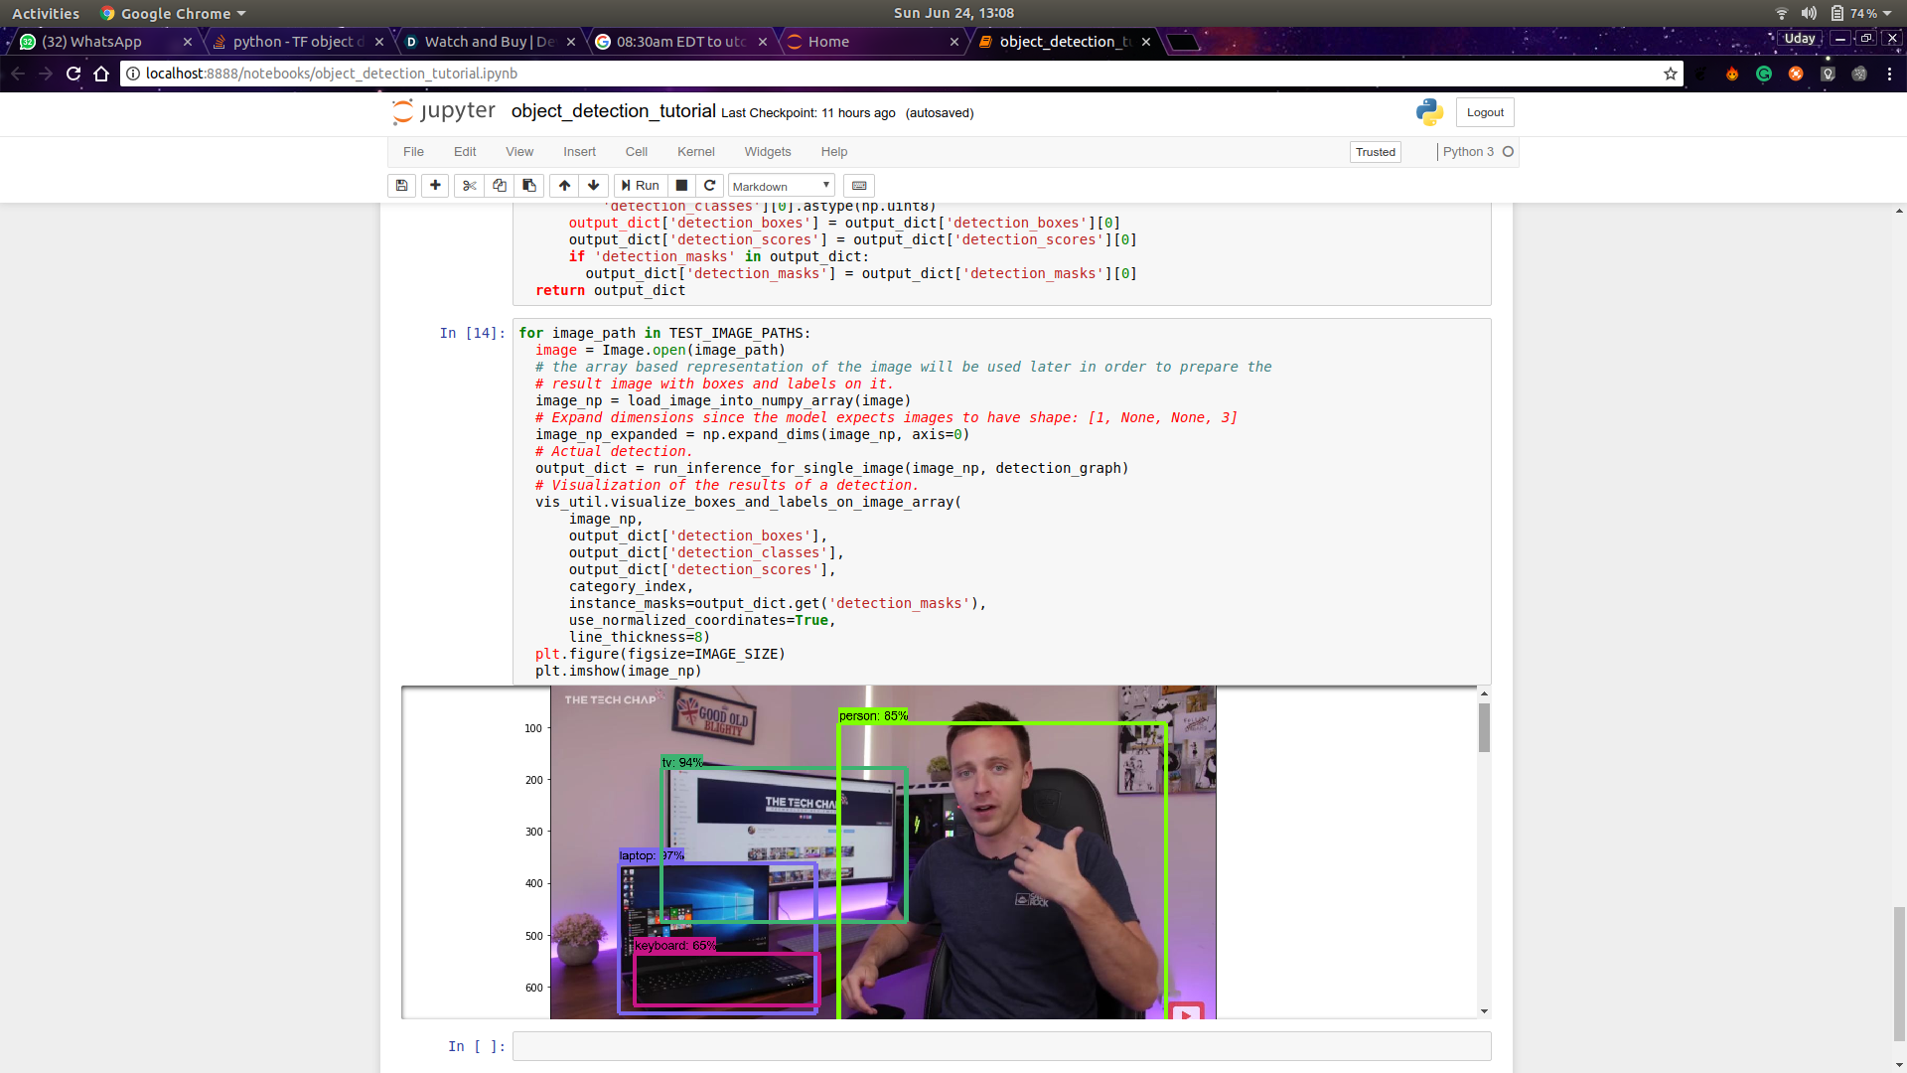Move selected cell up arrow
1907x1073 pixels.
click(x=564, y=186)
